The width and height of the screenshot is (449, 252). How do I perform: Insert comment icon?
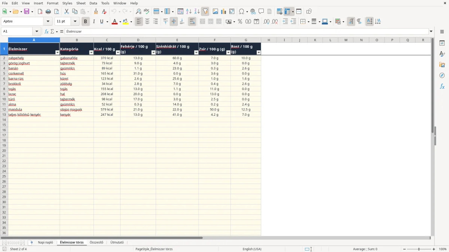point(261,12)
